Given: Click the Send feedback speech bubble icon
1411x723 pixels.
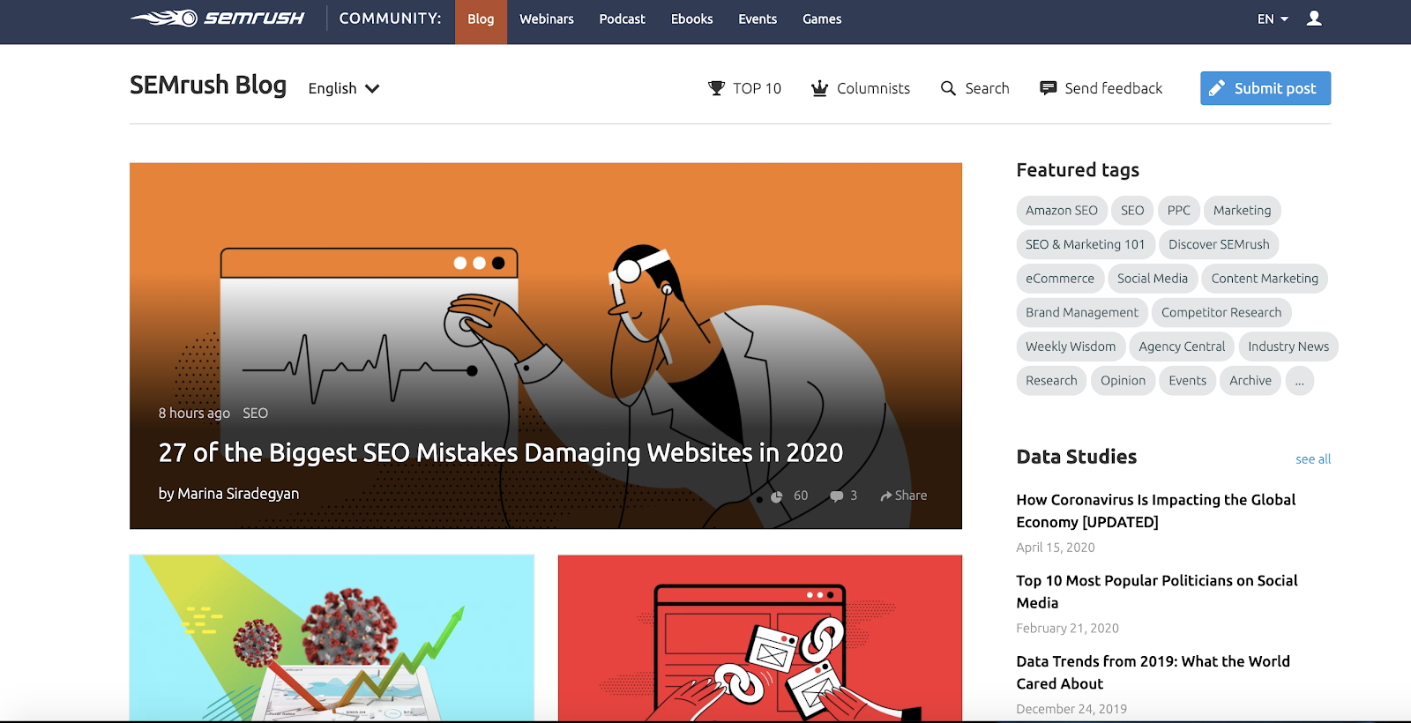Looking at the screenshot, I should click(x=1048, y=88).
